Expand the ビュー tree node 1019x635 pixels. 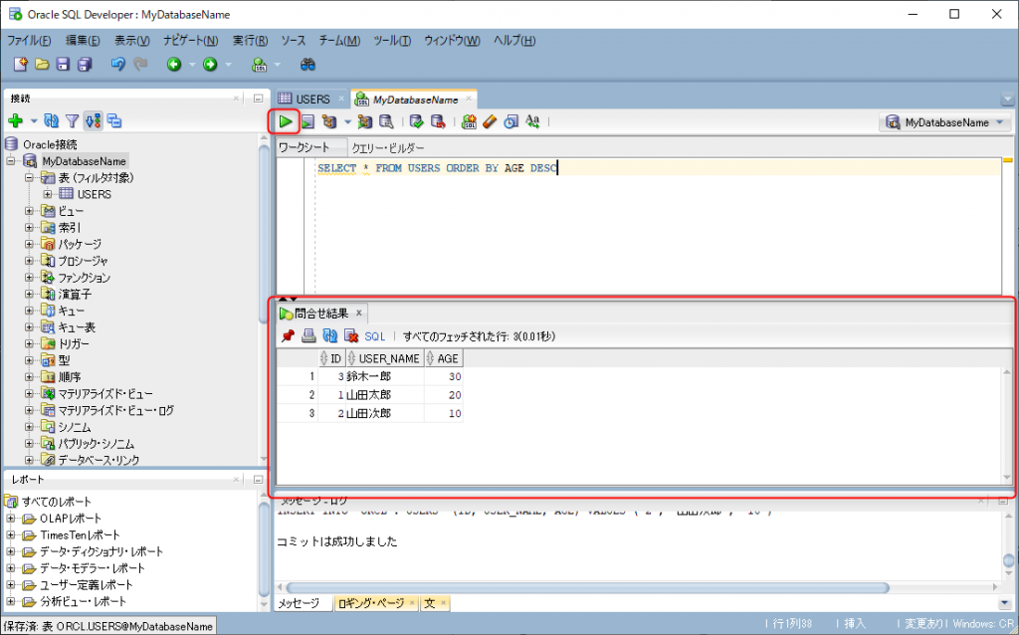coord(29,211)
